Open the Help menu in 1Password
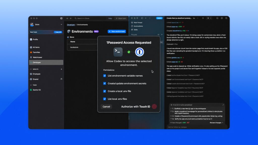 [x=110, y=18]
